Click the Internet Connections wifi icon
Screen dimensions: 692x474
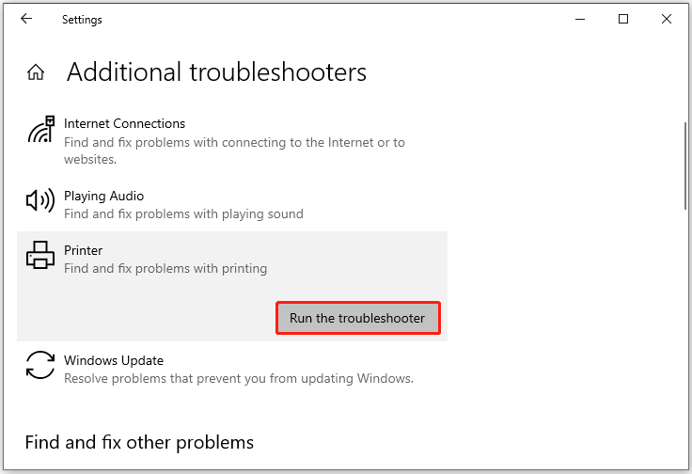pyautogui.click(x=39, y=132)
